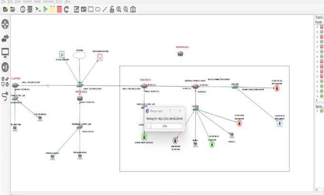
Task: Click the Zoom in magnifier icon
Action: 119,10
